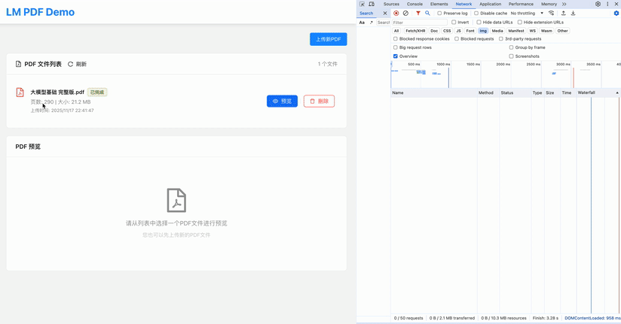Open the Performance tab
Image resolution: width=621 pixels, height=324 pixels.
coord(521,4)
